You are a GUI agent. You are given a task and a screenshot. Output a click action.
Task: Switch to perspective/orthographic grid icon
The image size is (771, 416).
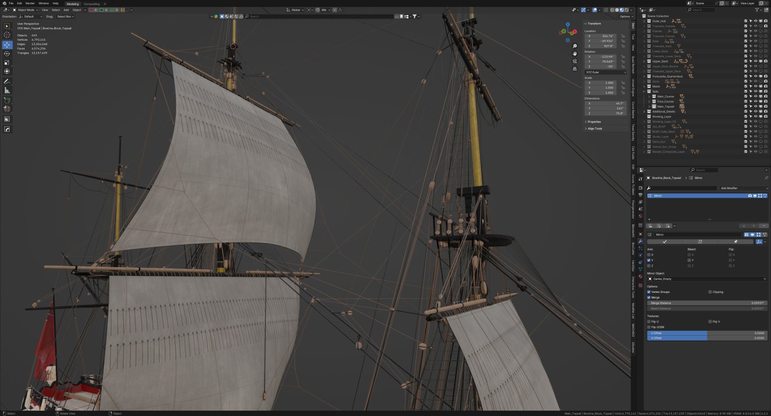[x=575, y=69]
